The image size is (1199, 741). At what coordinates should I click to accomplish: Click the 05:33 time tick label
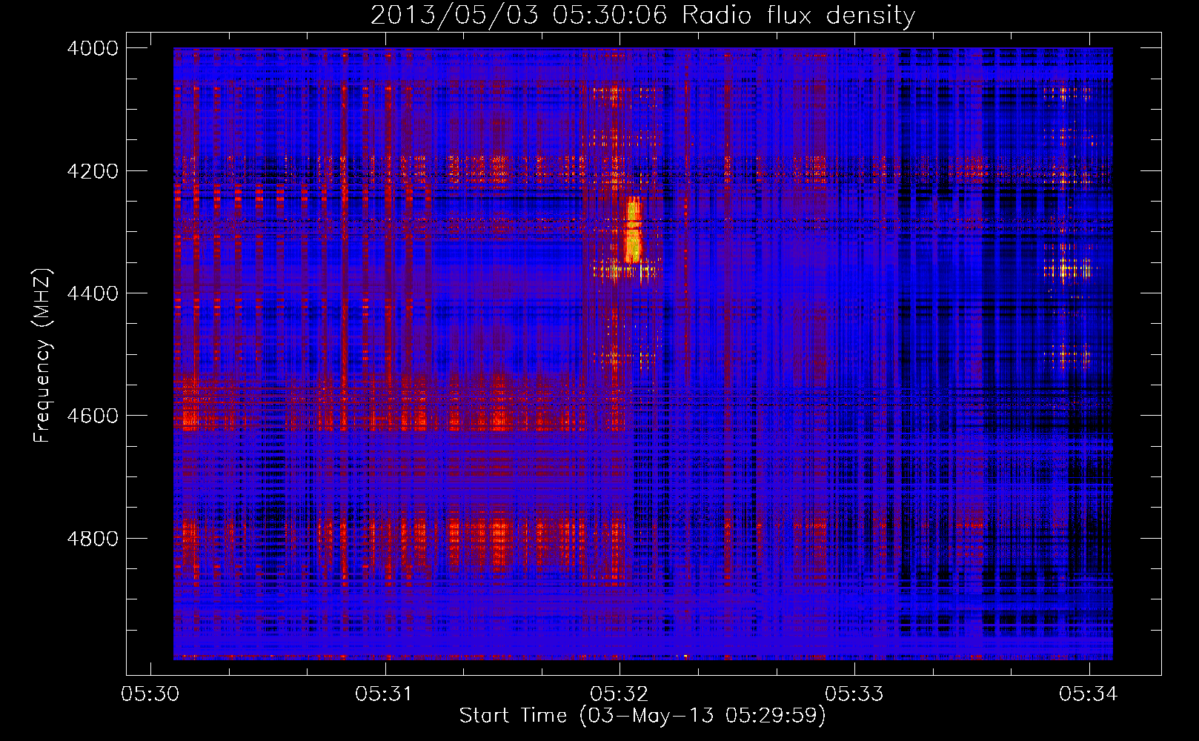coord(854,694)
